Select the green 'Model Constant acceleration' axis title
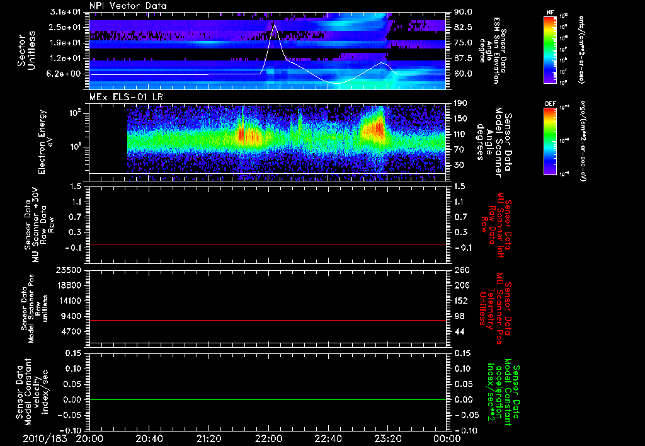 pyautogui.click(x=503, y=393)
